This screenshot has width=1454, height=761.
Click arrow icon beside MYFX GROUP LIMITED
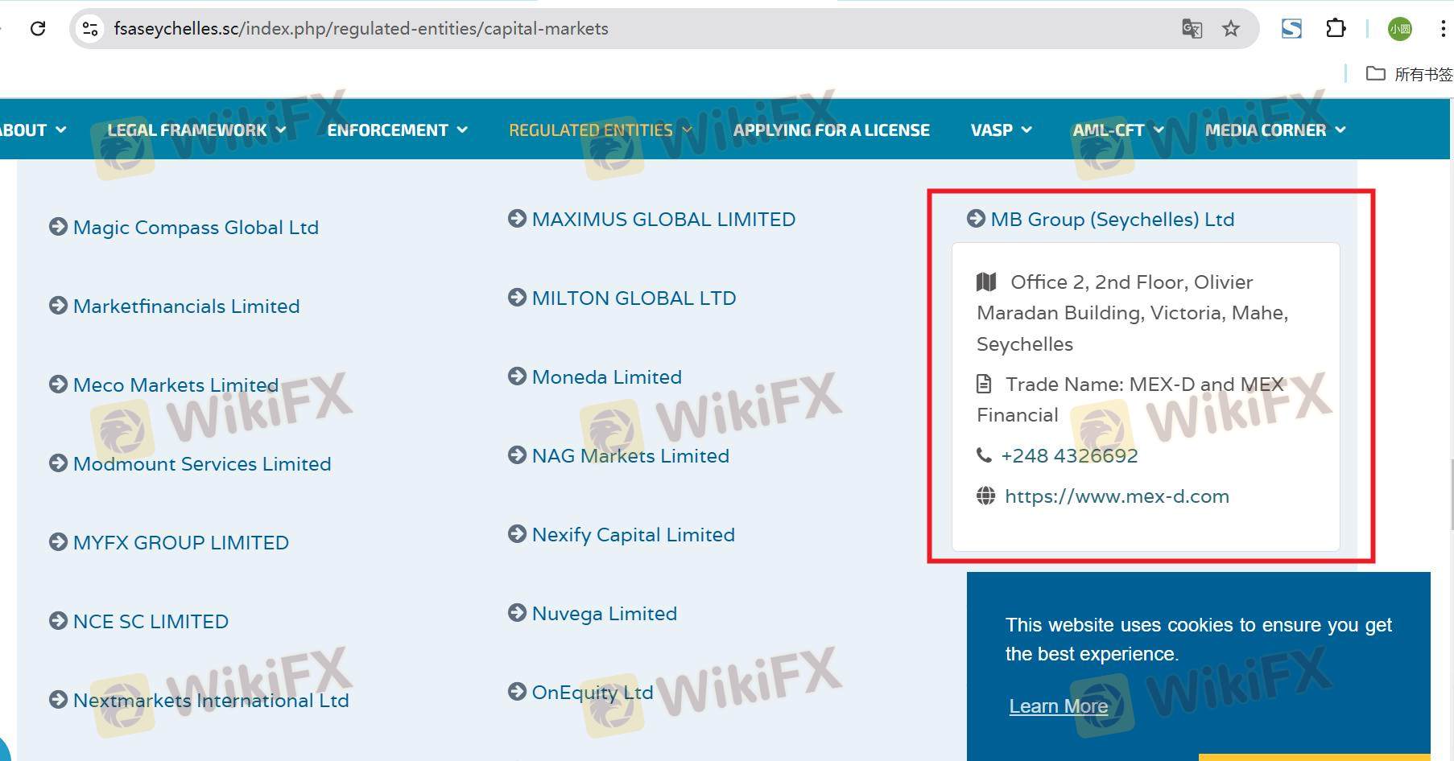[x=58, y=542]
